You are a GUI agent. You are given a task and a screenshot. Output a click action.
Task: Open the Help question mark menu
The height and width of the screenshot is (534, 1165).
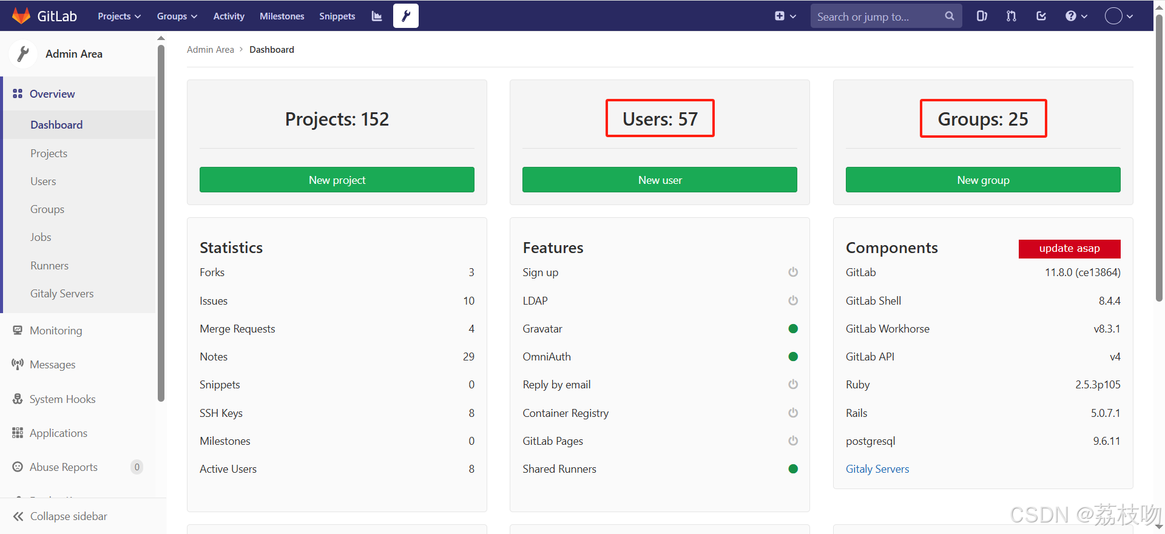pyautogui.click(x=1076, y=16)
